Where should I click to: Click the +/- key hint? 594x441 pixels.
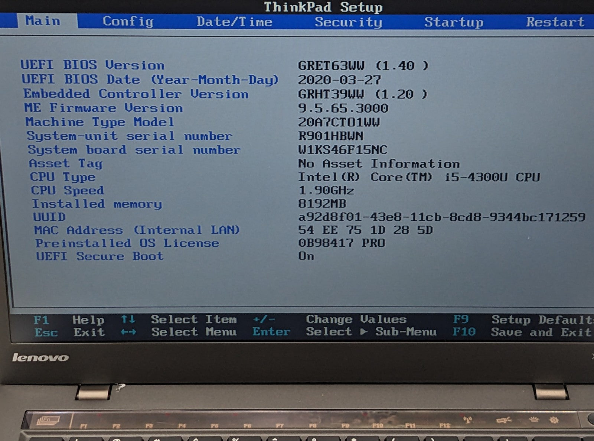click(x=264, y=319)
